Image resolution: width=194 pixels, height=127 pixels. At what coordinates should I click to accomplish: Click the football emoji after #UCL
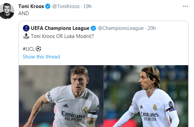38,49
